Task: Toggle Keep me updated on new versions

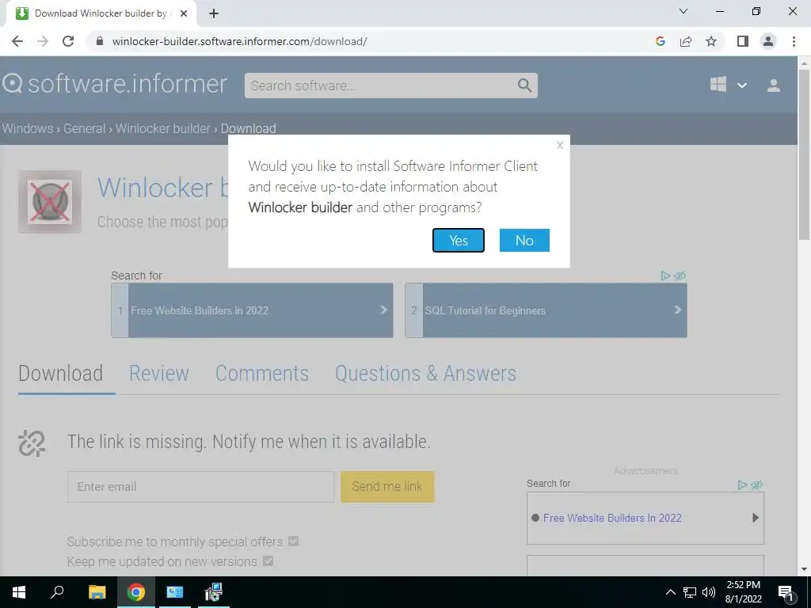Action: click(x=268, y=561)
